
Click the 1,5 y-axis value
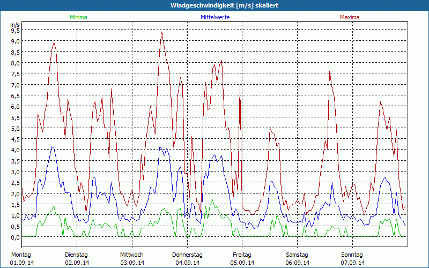(16, 204)
